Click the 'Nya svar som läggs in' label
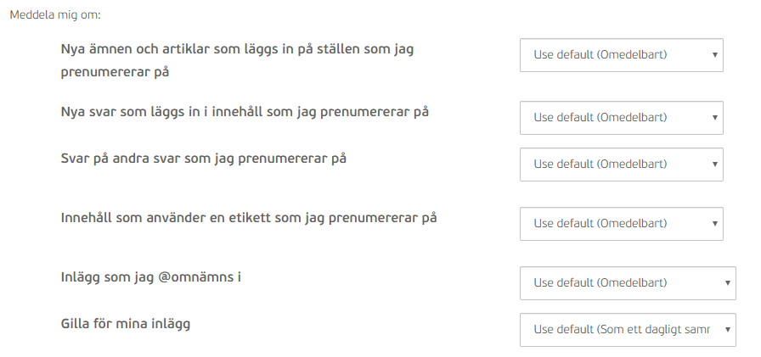The width and height of the screenshot is (761, 357). (245, 112)
